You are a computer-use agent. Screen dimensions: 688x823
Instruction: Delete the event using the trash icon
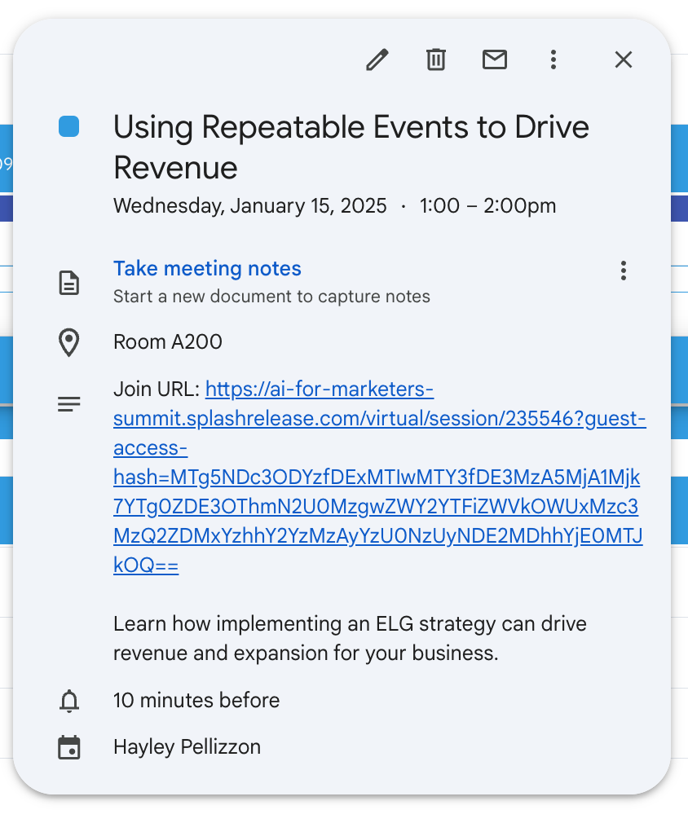tap(436, 59)
